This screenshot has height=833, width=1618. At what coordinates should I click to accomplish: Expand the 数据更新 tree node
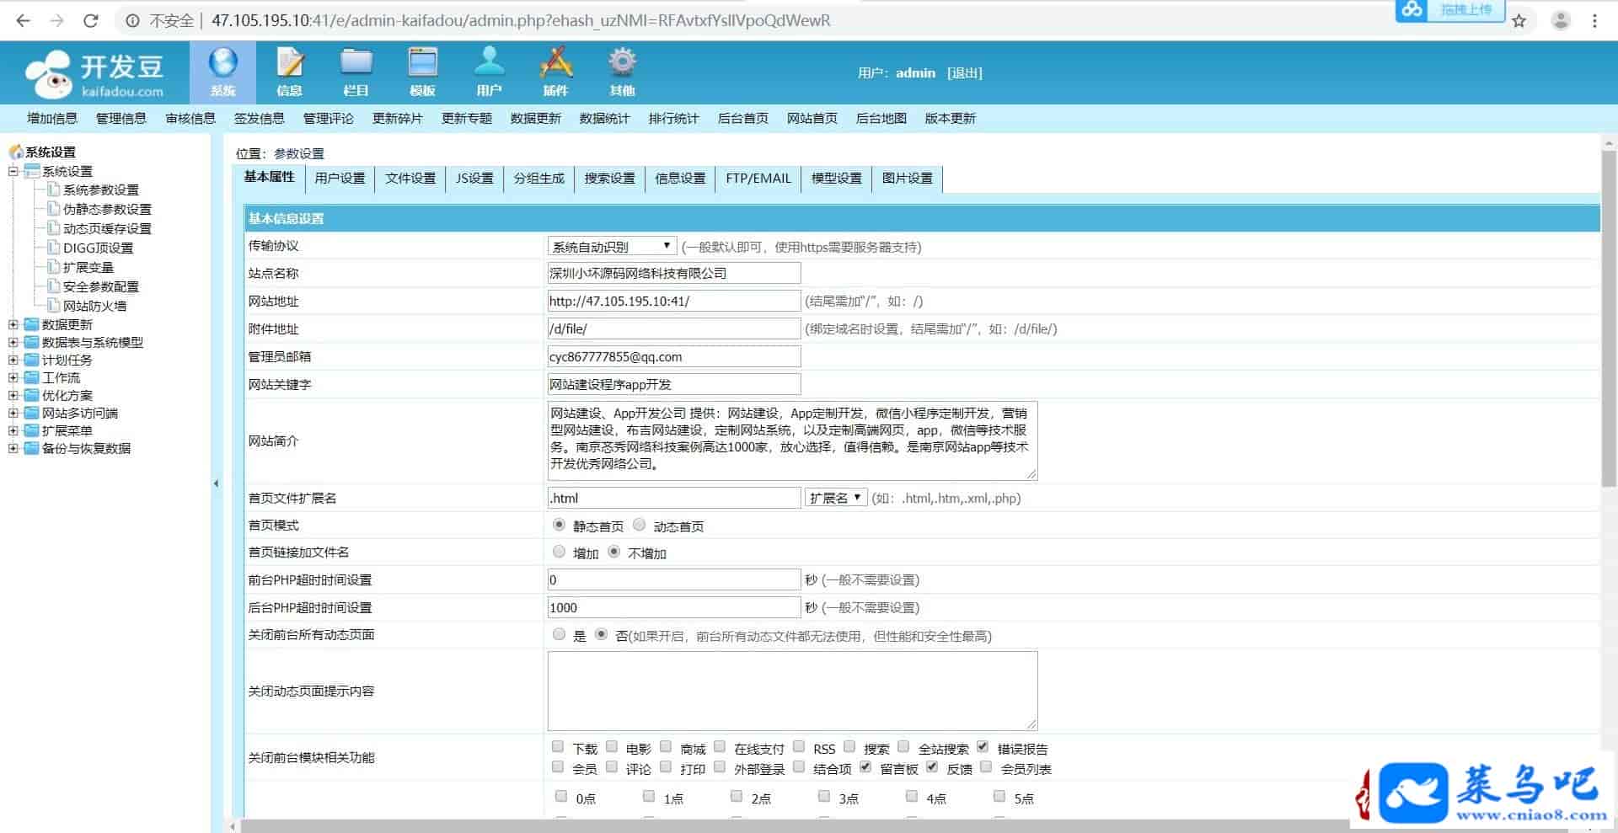(13, 324)
